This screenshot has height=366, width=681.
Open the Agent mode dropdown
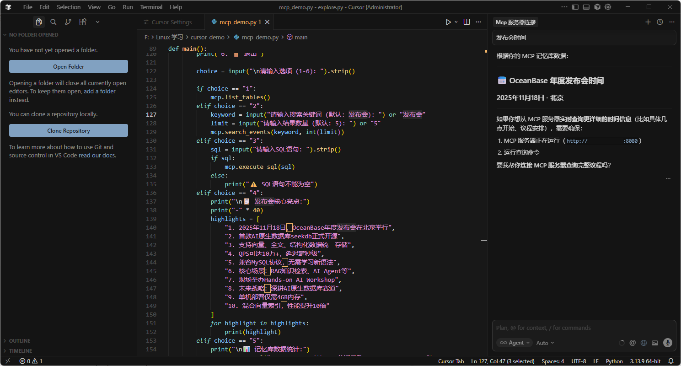coord(515,343)
